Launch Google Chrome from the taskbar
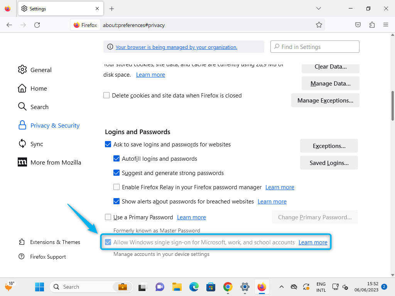395x296 pixels. point(228,287)
